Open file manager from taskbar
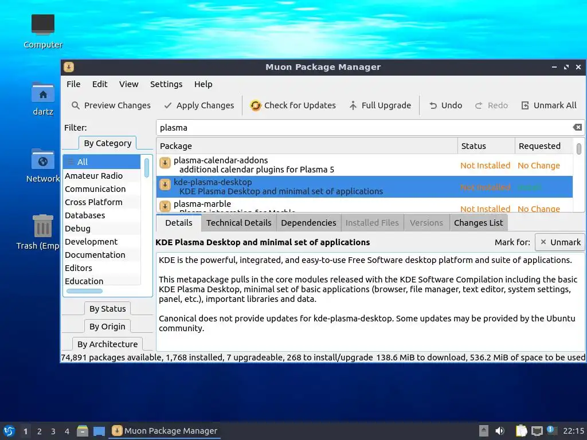Viewport: 587px width, 440px height. [83, 431]
